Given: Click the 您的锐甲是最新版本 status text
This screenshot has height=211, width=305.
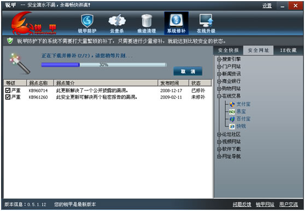Looking at the screenshot, I should click(75, 204).
